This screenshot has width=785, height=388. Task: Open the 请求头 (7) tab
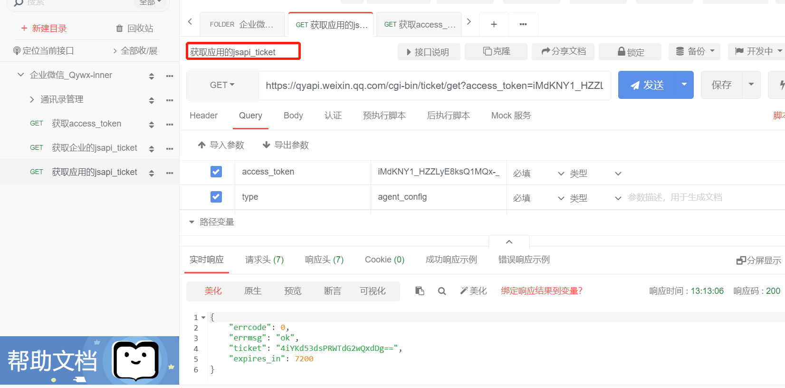(x=265, y=260)
